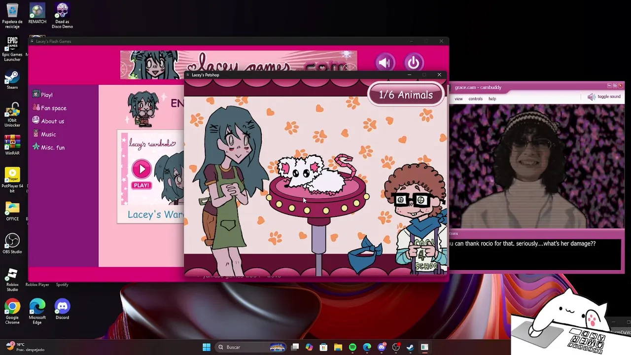Click the Buscar taskbar search box
The width and height of the screenshot is (631, 355).
pos(250,347)
